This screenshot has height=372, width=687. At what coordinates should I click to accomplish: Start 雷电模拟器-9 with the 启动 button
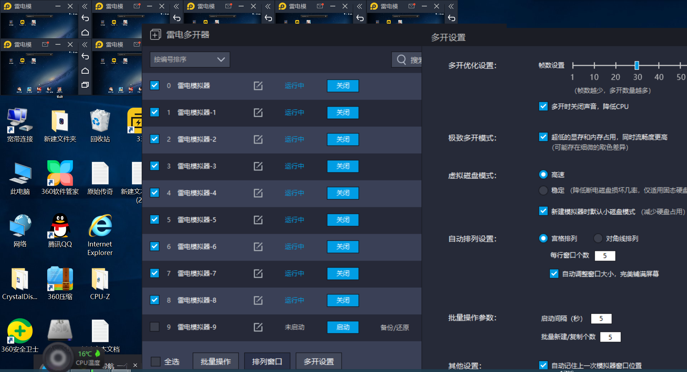[x=342, y=327]
